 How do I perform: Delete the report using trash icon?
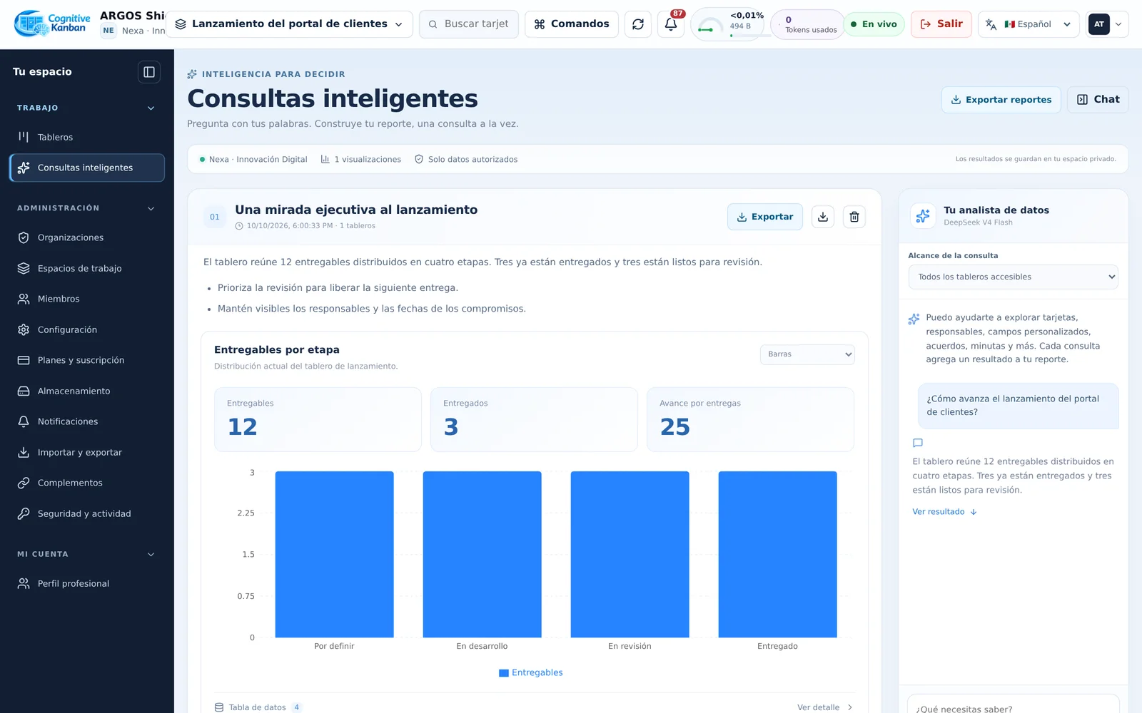click(854, 217)
